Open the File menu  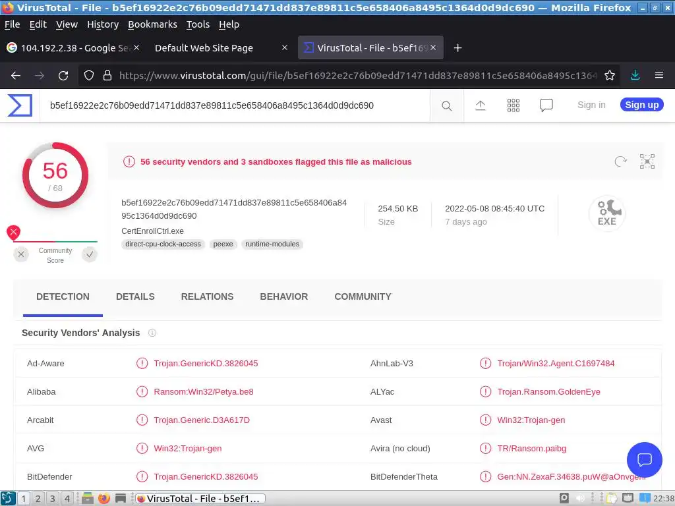pos(12,24)
